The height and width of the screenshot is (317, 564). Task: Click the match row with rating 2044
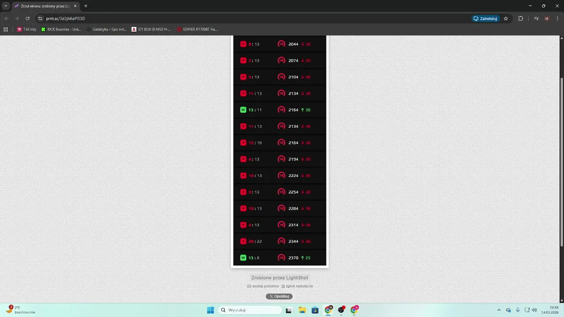click(x=280, y=44)
